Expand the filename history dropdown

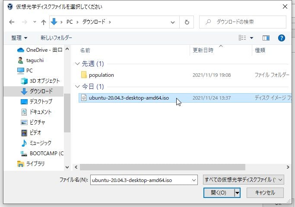point(194,180)
